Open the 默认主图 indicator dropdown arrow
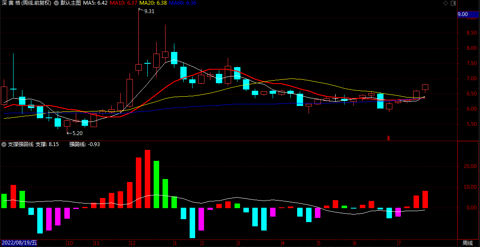The width and height of the screenshot is (480, 247). [56, 3]
